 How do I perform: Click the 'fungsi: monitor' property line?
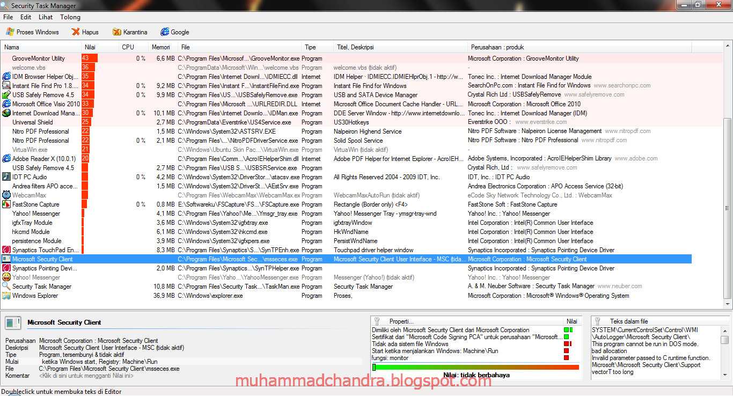click(390, 358)
